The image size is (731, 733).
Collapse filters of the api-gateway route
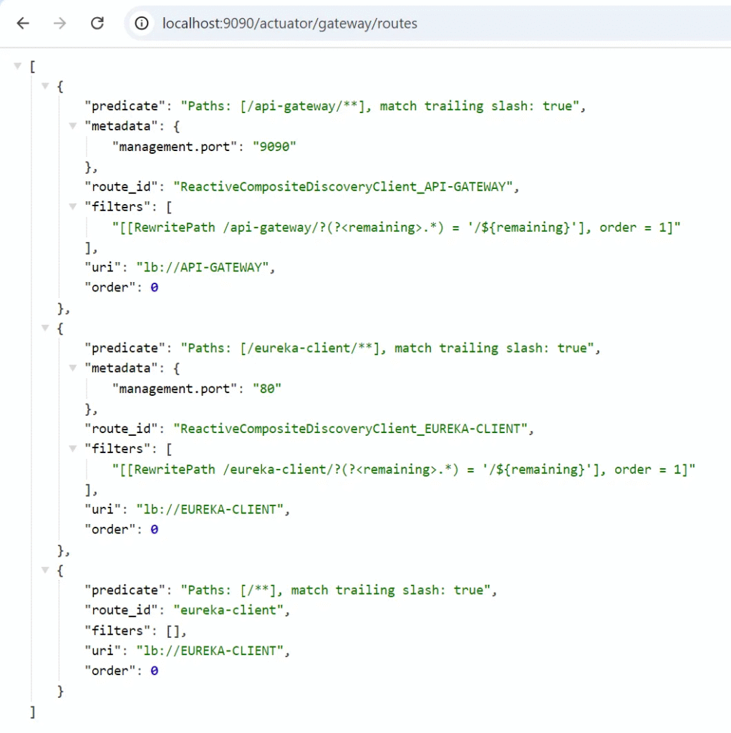click(x=73, y=206)
